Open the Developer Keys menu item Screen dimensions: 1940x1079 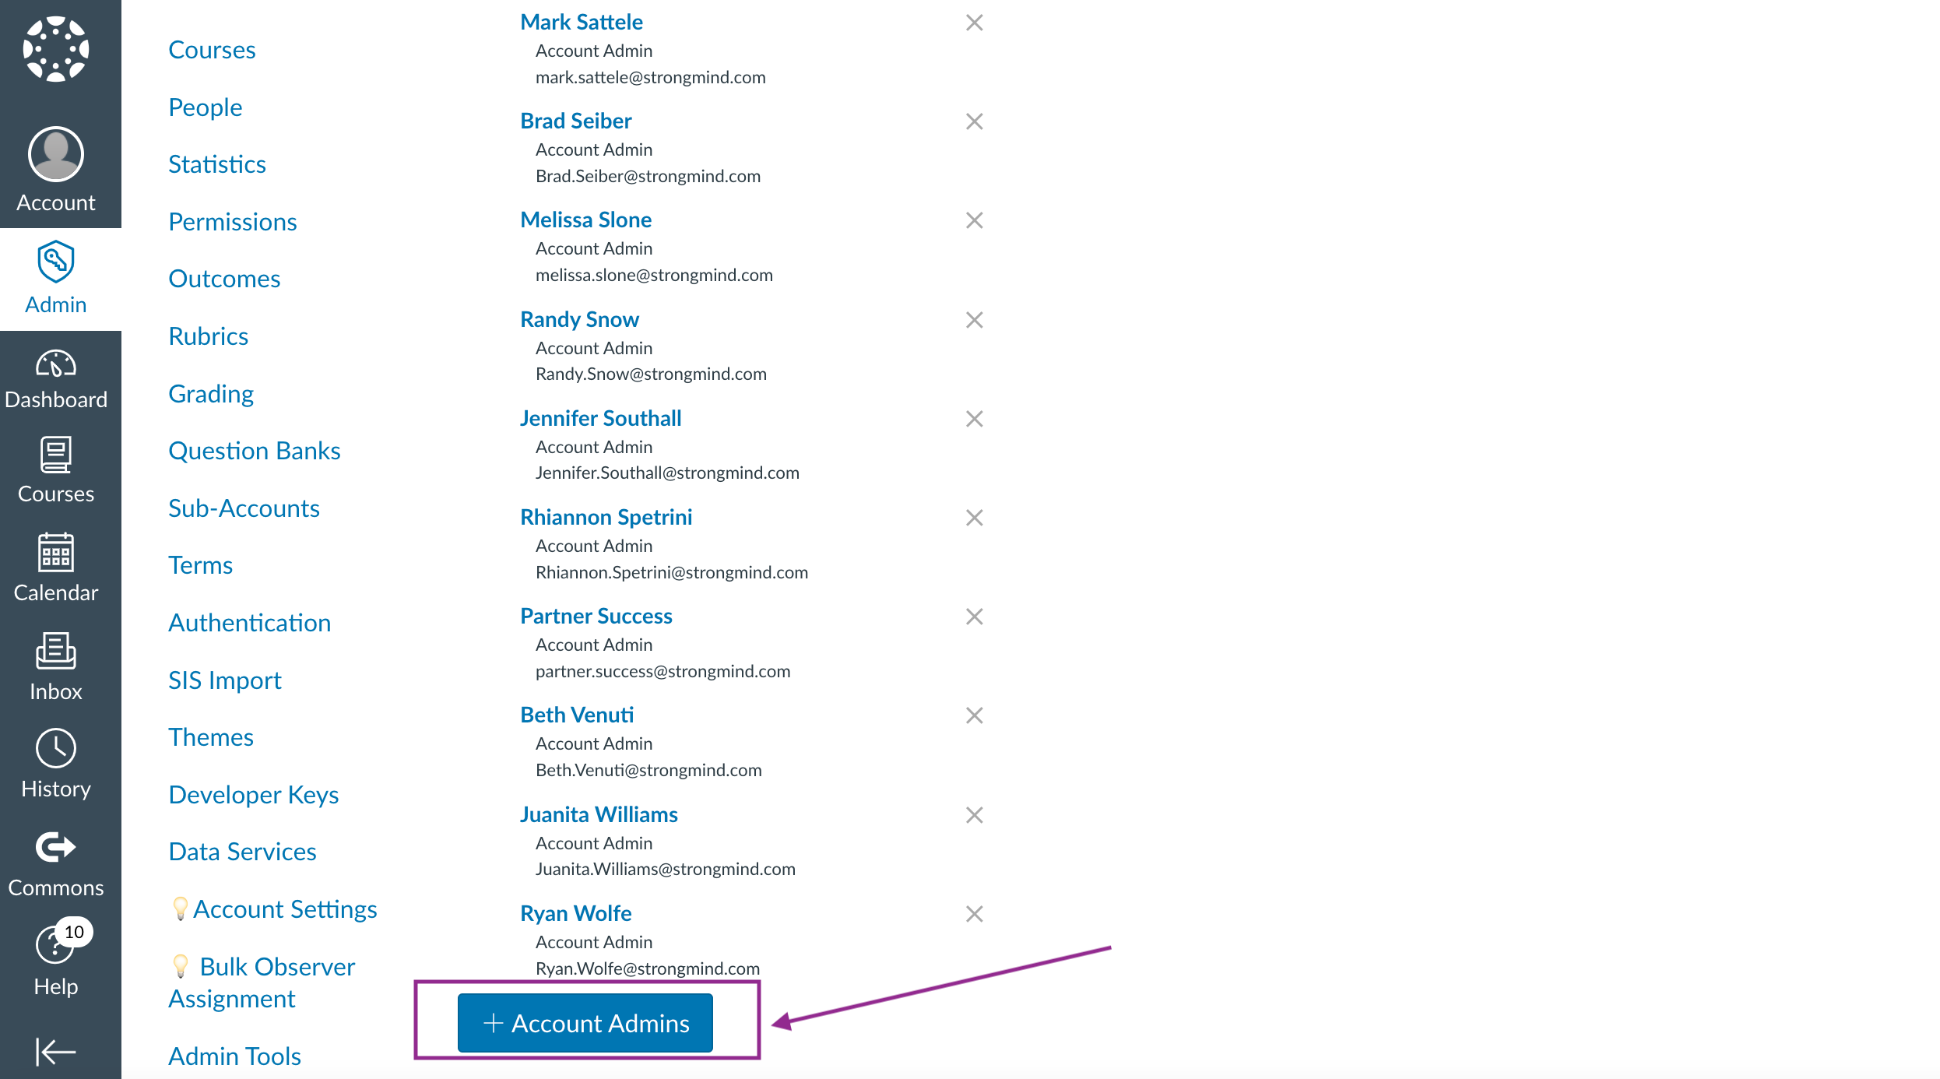coord(254,795)
